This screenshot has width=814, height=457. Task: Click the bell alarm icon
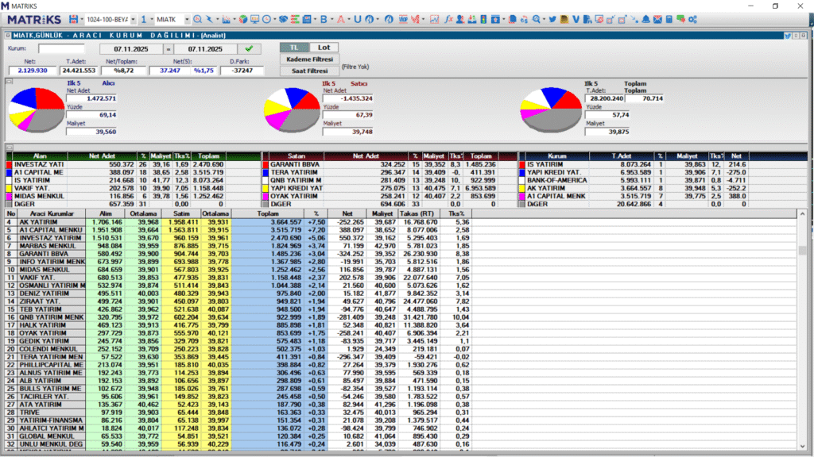(x=645, y=18)
